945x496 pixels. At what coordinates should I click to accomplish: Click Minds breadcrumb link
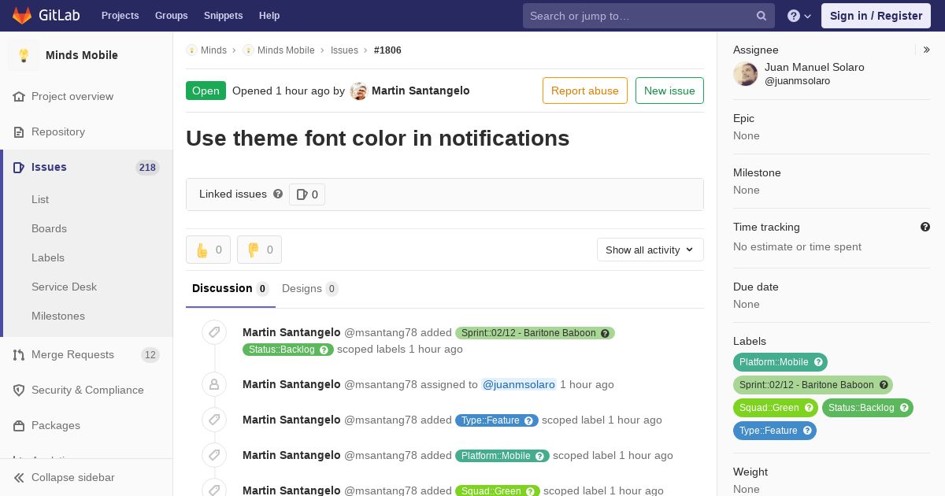click(x=213, y=50)
